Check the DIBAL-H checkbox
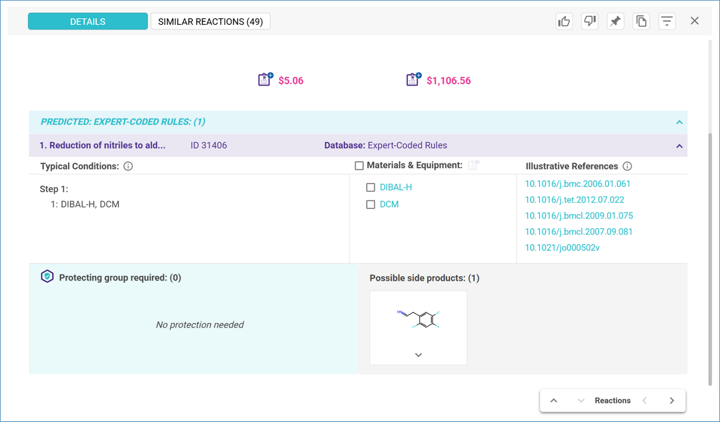This screenshot has width=720, height=422. 371,188
